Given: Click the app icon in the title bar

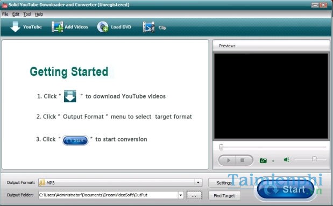Looking at the screenshot, I should (x=4, y=5).
